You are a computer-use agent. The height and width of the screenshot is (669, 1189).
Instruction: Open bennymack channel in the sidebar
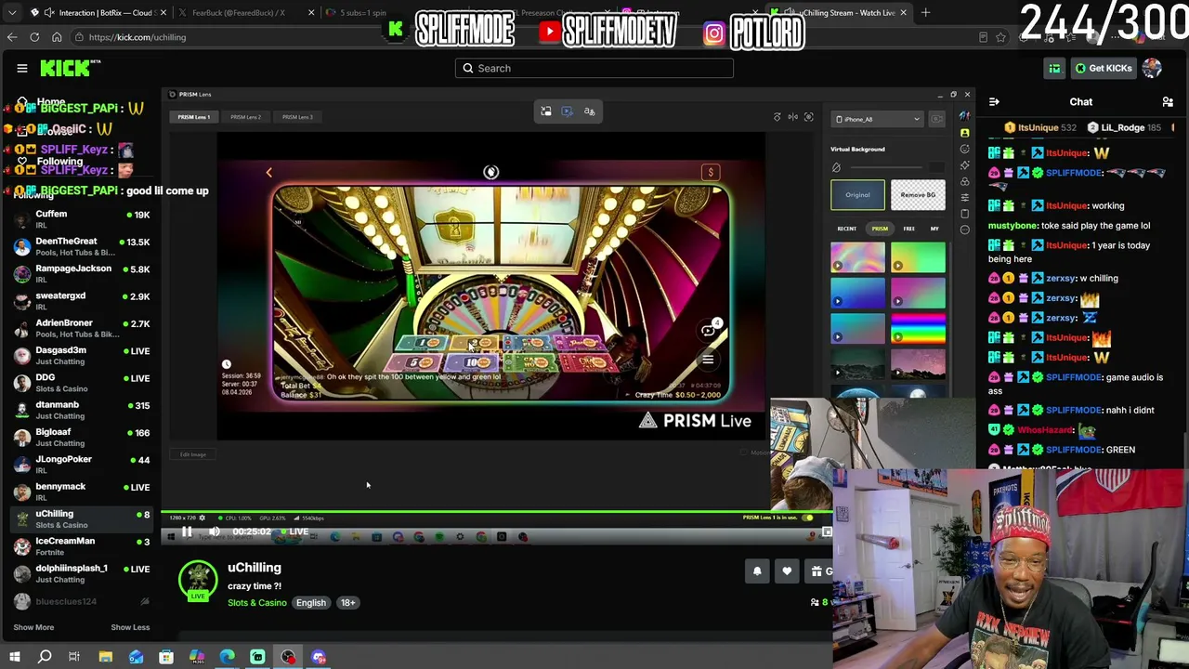point(82,492)
